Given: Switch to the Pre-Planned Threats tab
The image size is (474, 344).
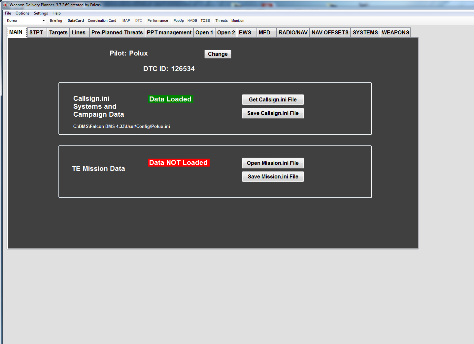Looking at the screenshot, I should (117, 32).
